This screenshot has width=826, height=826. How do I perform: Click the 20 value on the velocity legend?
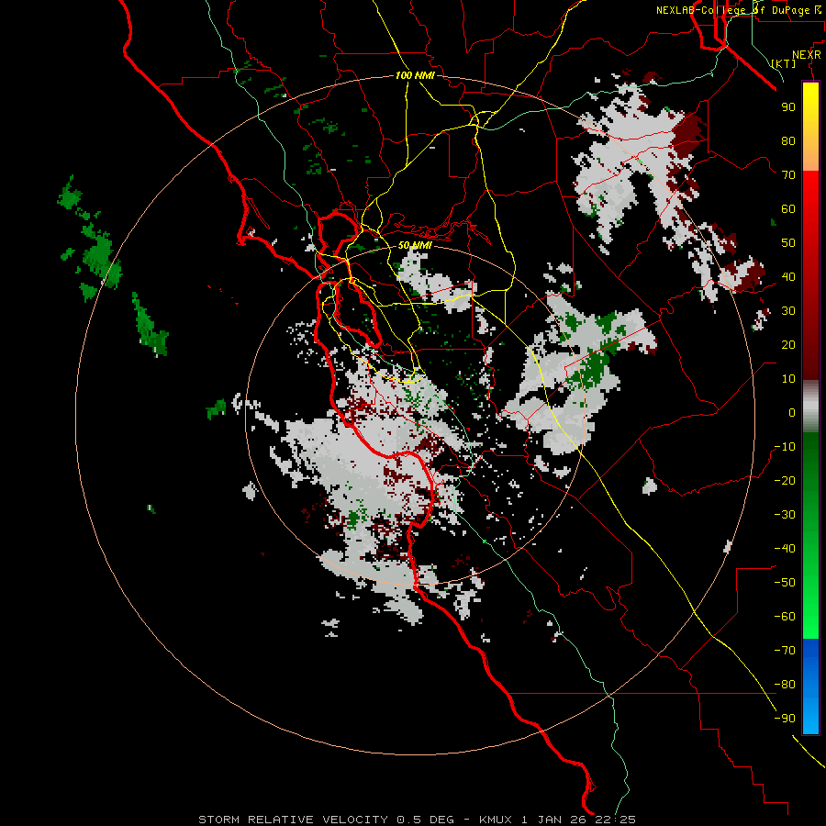(788, 345)
